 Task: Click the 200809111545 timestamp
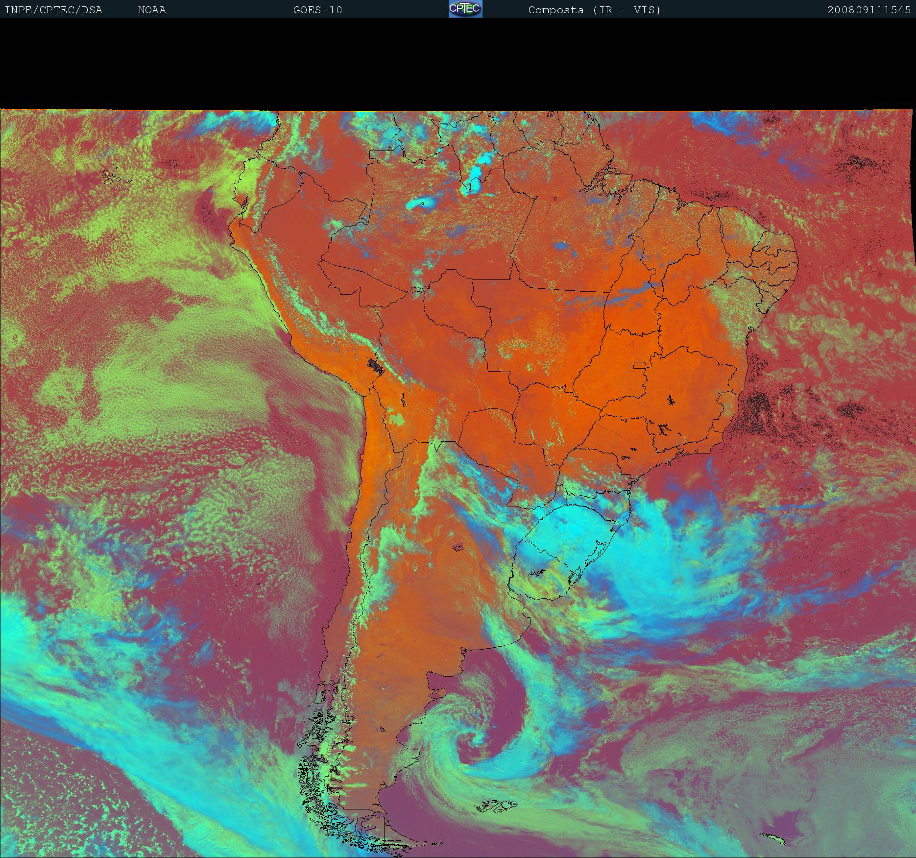click(x=868, y=10)
